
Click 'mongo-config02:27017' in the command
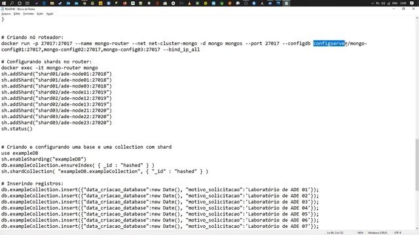(x=72, y=50)
